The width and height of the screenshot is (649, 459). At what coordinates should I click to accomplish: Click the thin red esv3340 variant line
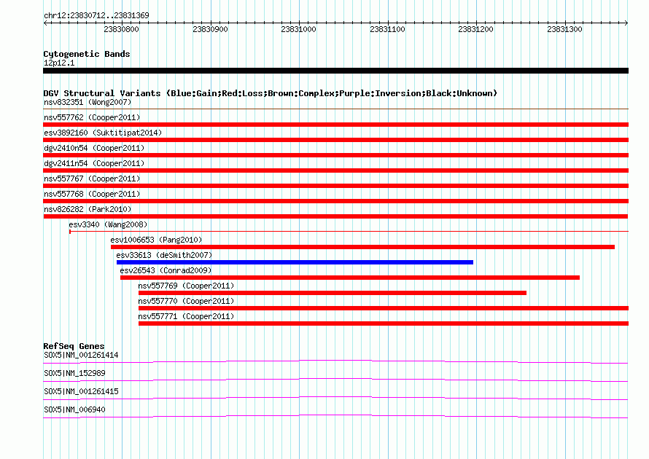349,231
